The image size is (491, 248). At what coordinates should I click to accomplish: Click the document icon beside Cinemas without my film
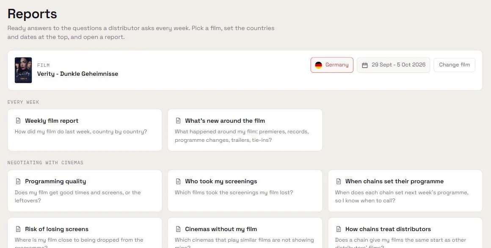click(178, 229)
